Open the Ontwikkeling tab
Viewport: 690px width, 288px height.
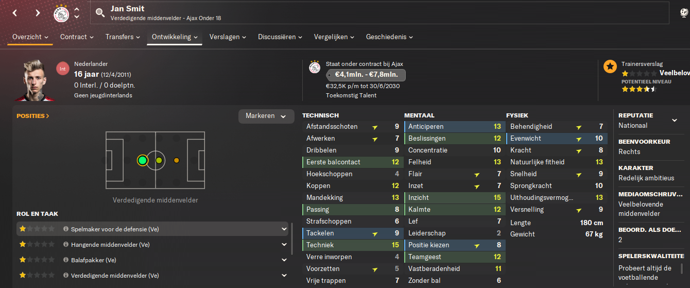tap(174, 37)
